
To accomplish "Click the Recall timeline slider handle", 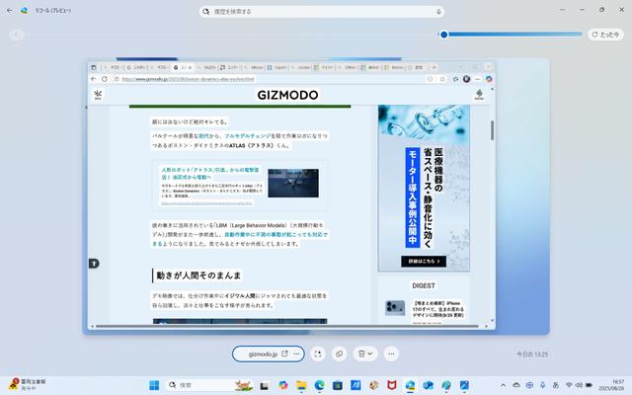I will click(444, 35).
